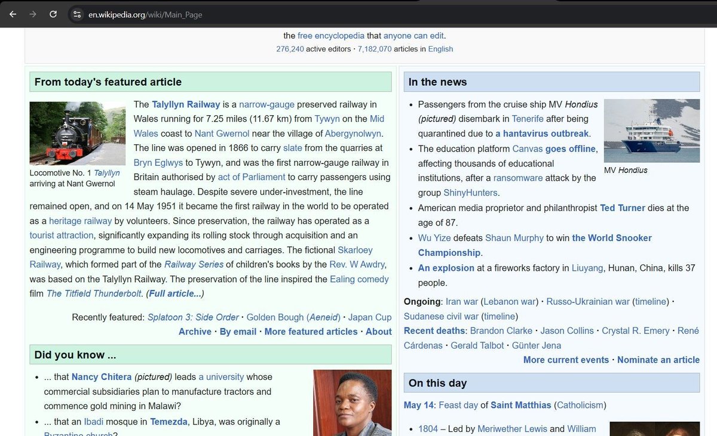Follow the Shaun Murphy link
Viewport: 717px width, 436px height.
(514, 237)
